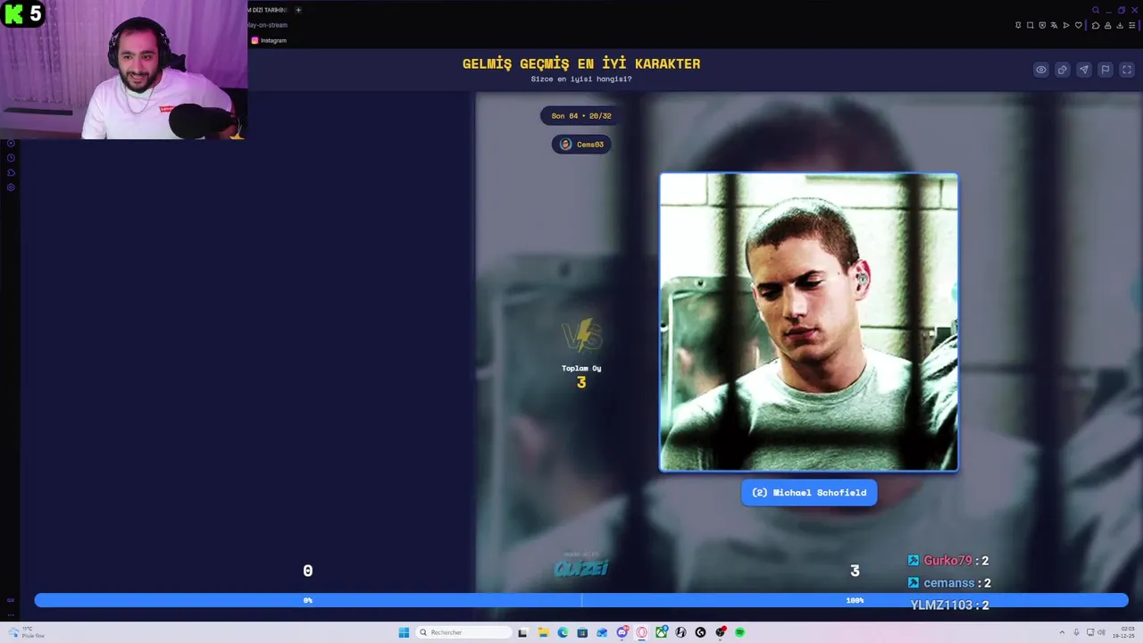Toggle the eye visibility icon in quiz header
This screenshot has height=643, width=1143.
pyautogui.click(x=1041, y=70)
